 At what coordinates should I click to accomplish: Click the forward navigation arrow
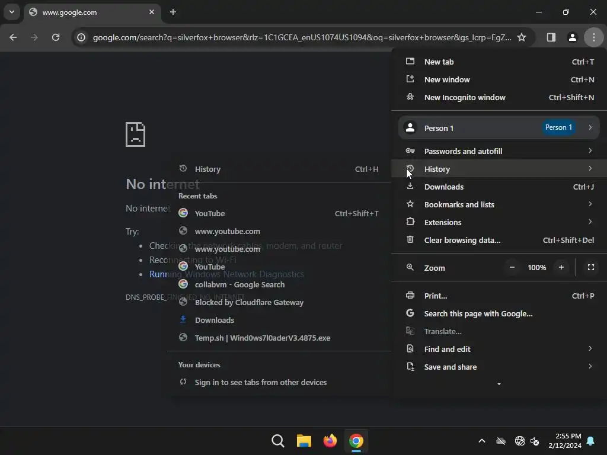pyautogui.click(x=34, y=37)
